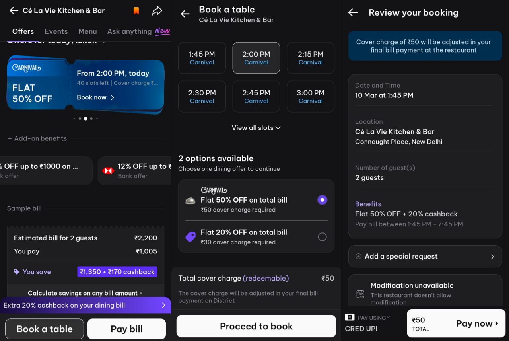Choose the 2:30 PM time slot
The height and width of the screenshot is (341, 509).
click(x=202, y=96)
